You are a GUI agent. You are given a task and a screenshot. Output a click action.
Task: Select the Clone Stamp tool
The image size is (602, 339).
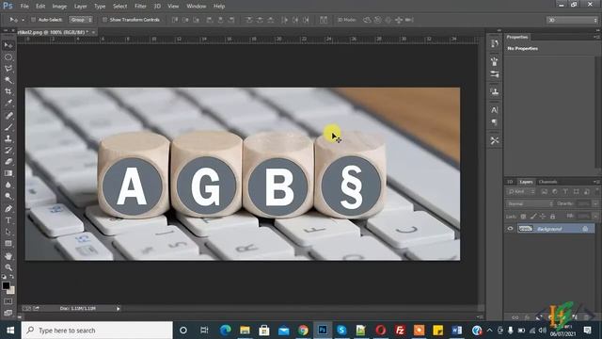point(8,138)
